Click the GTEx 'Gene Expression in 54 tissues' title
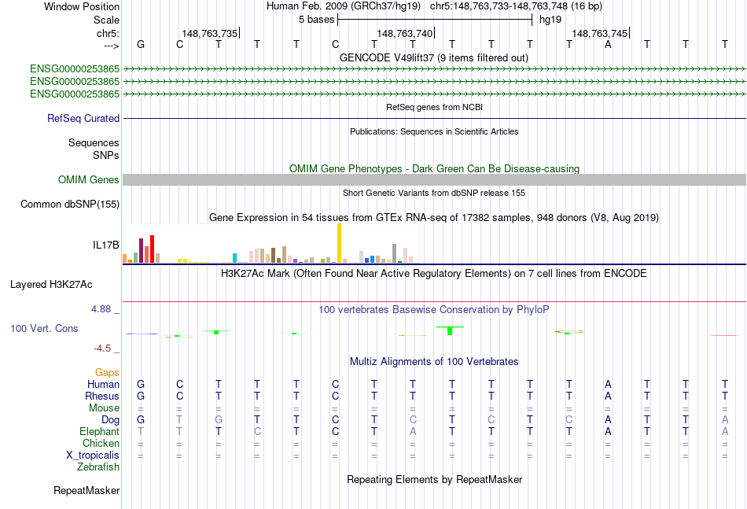This screenshot has width=747, height=509. [x=434, y=217]
